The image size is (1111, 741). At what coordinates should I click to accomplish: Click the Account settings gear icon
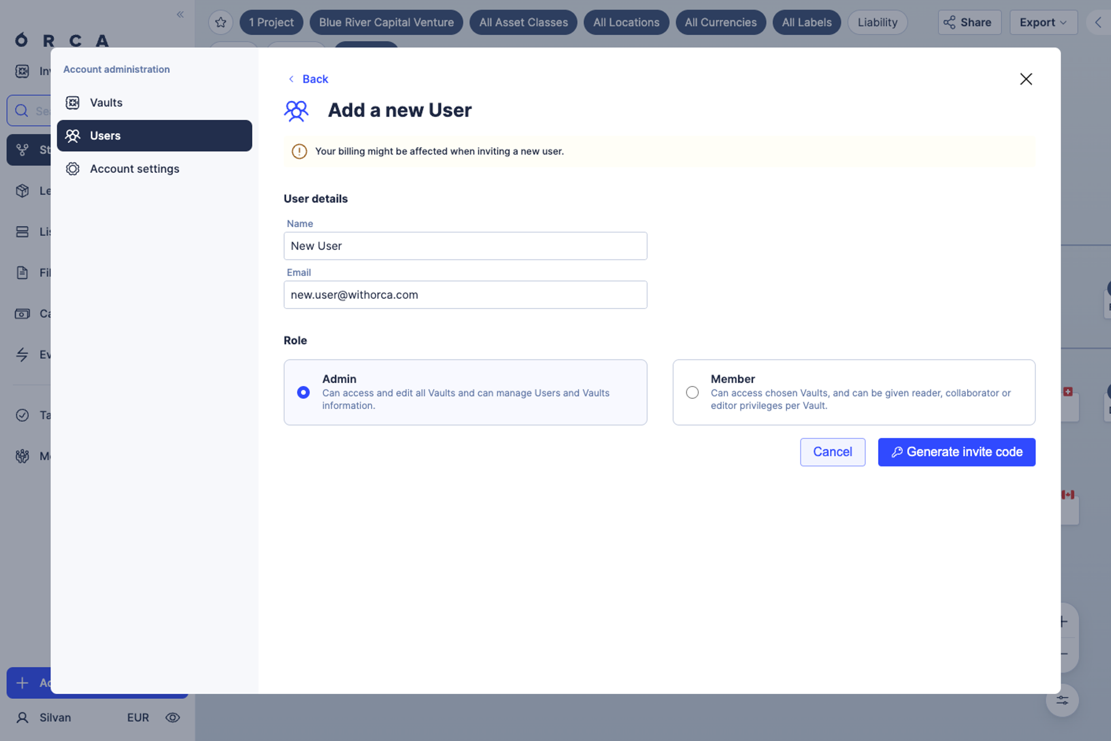tap(73, 169)
